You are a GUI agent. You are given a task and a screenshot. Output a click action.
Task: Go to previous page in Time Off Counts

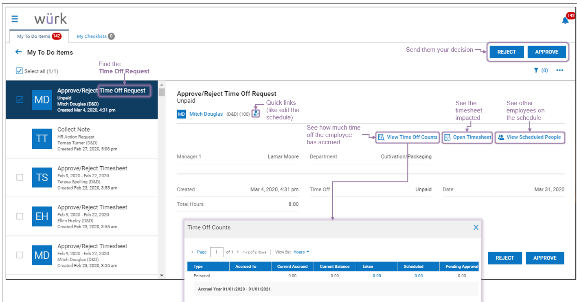click(192, 252)
